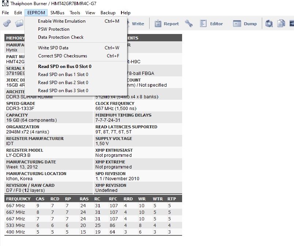Read SPD on Bus 3 Slot 0

pos(76,91)
